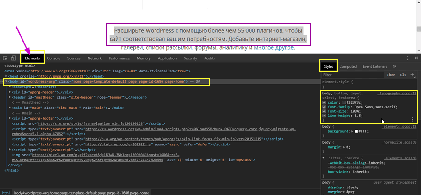
Task: Show more Styles pane tabs chevron
Action: pyautogui.click(x=394, y=66)
